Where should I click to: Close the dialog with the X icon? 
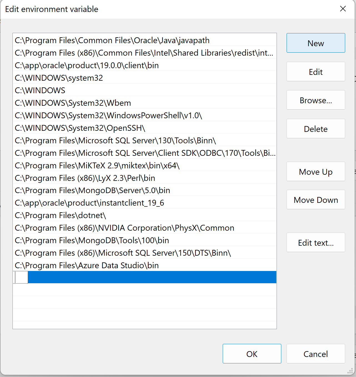click(x=343, y=9)
